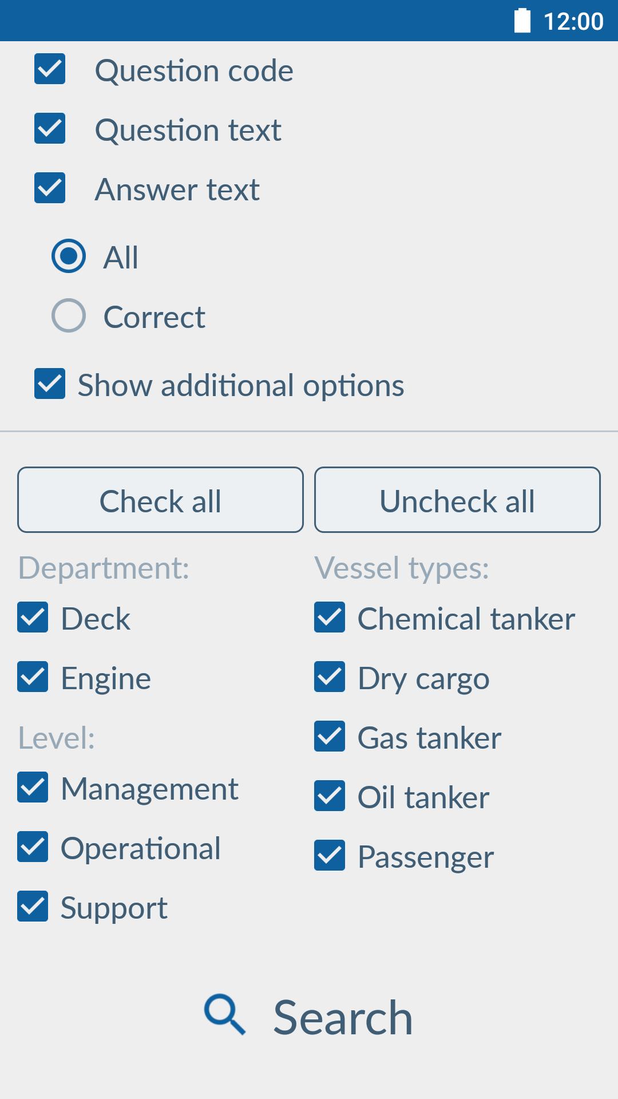Disable the Answer text checkbox
The height and width of the screenshot is (1099, 618).
click(50, 188)
